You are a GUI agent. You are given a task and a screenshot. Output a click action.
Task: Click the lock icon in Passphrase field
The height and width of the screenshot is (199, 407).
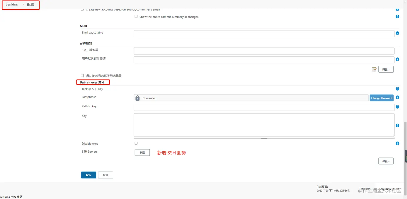[x=138, y=98]
